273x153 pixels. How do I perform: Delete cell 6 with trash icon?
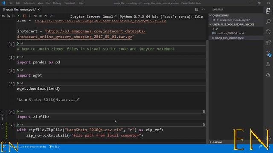pyautogui.click(x=204, y=111)
